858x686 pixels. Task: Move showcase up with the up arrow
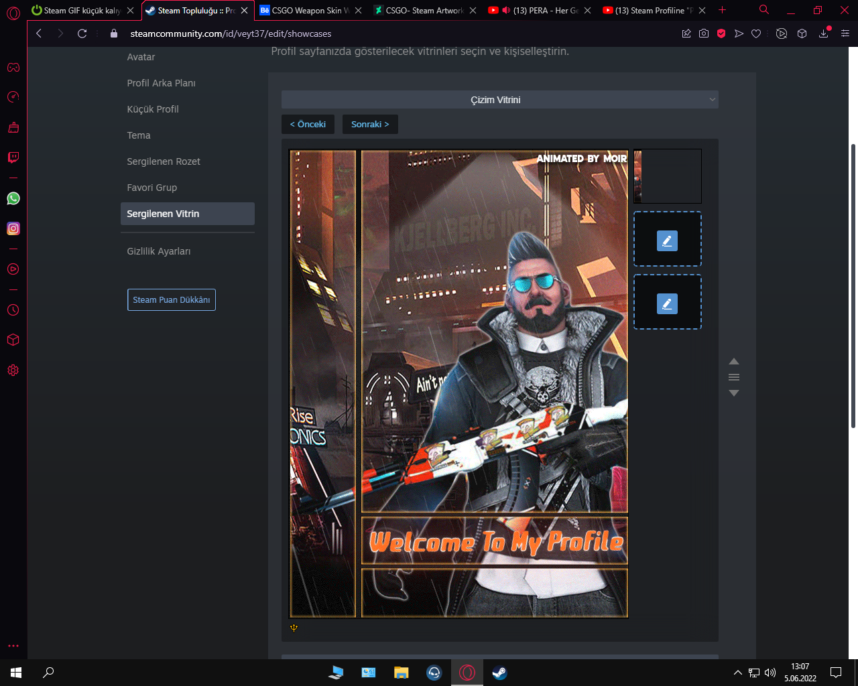coord(734,361)
